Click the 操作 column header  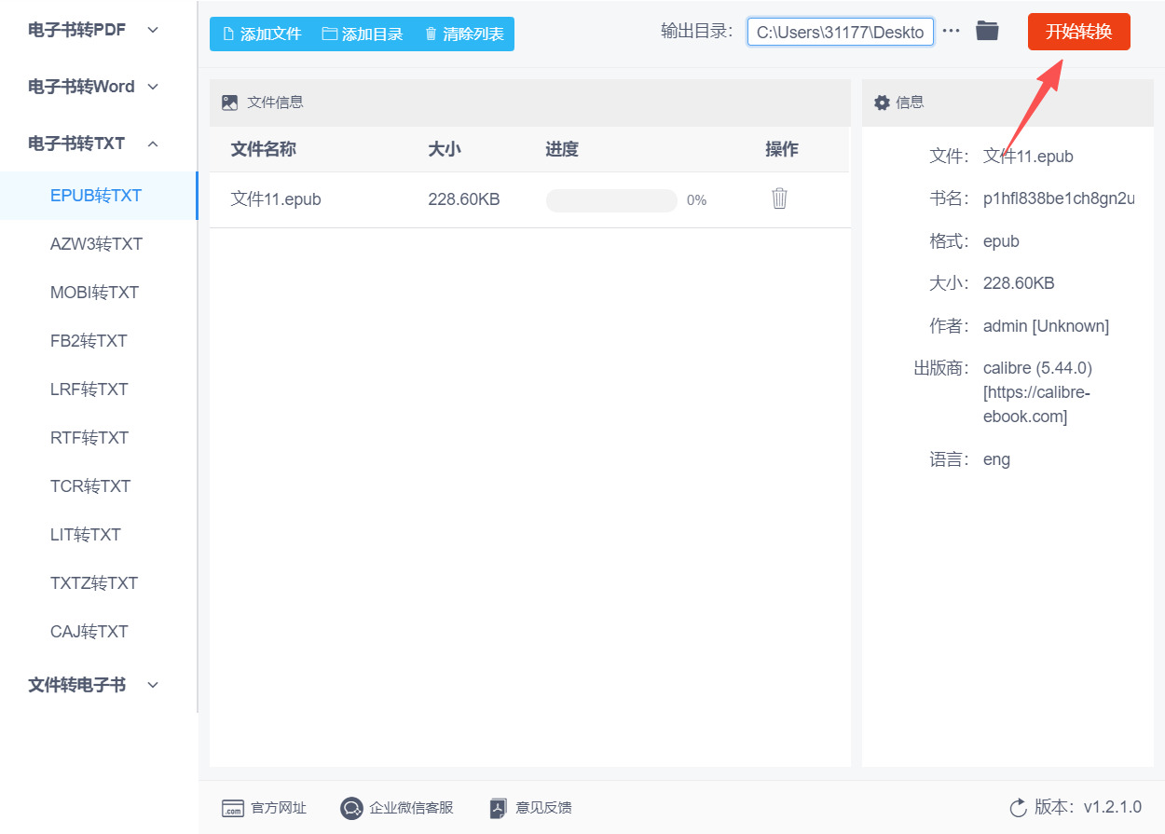coord(782,150)
